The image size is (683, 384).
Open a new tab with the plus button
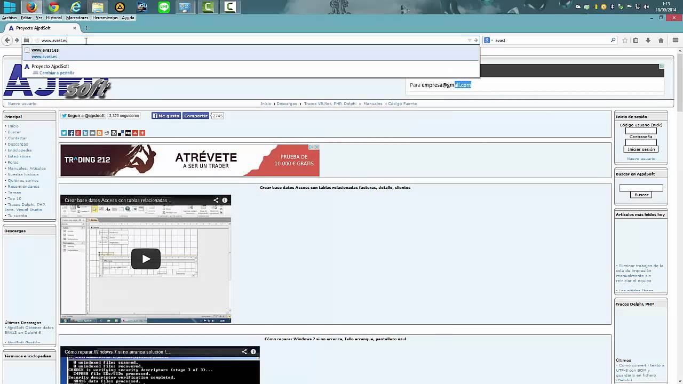point(86,28)
